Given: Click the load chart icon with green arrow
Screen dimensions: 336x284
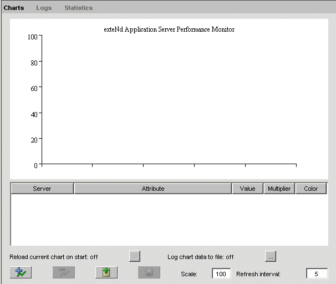Looking at the screenshot, I should click(106, 272).
